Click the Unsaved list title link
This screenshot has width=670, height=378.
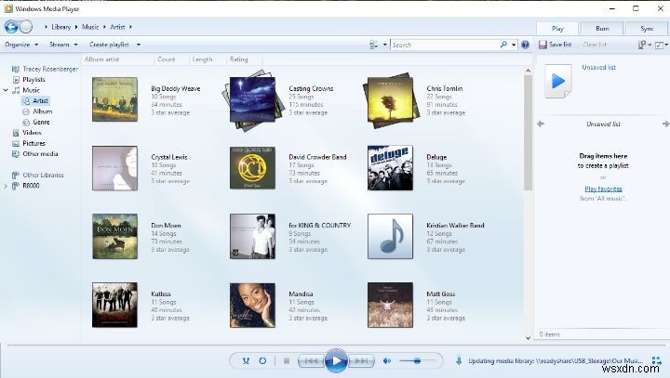click(598, 68)
